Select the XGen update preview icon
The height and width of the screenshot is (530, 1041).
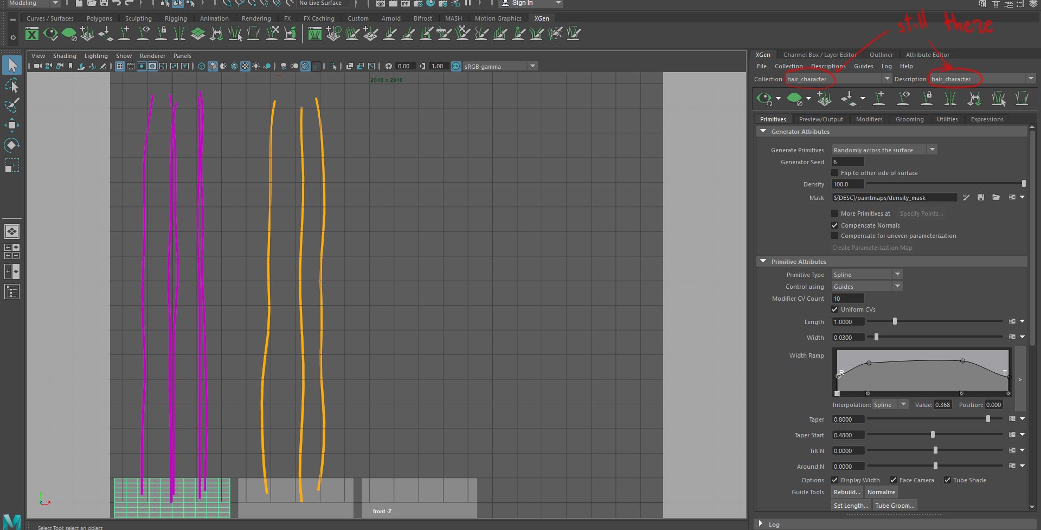764,99
